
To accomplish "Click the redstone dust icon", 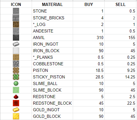I will click(16, 97).
